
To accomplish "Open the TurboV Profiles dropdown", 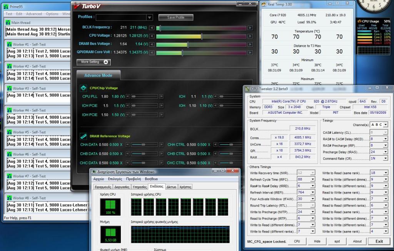I will pos(150,17).
